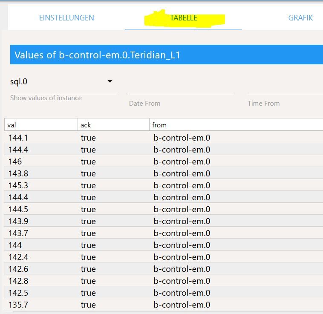Select the value 145.3 cell
Screen dimensions: 323x314
pos(18,185)
